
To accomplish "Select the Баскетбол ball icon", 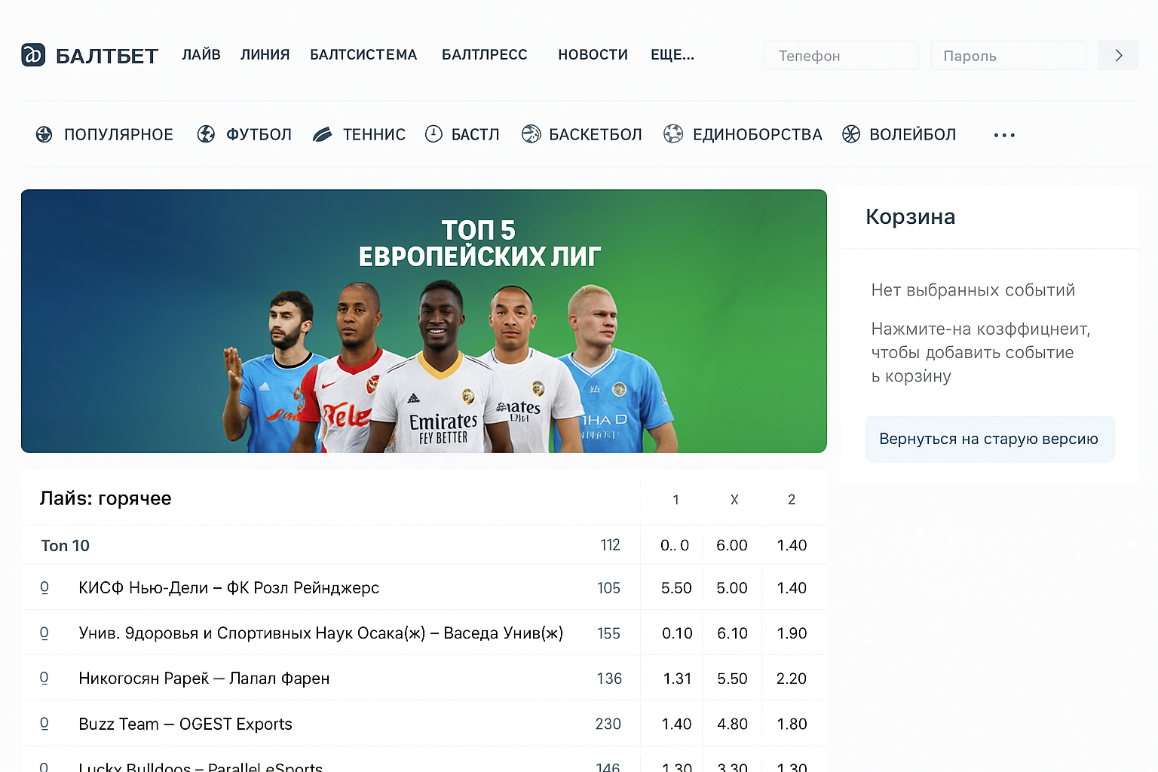I will click(x=531, y=134).
